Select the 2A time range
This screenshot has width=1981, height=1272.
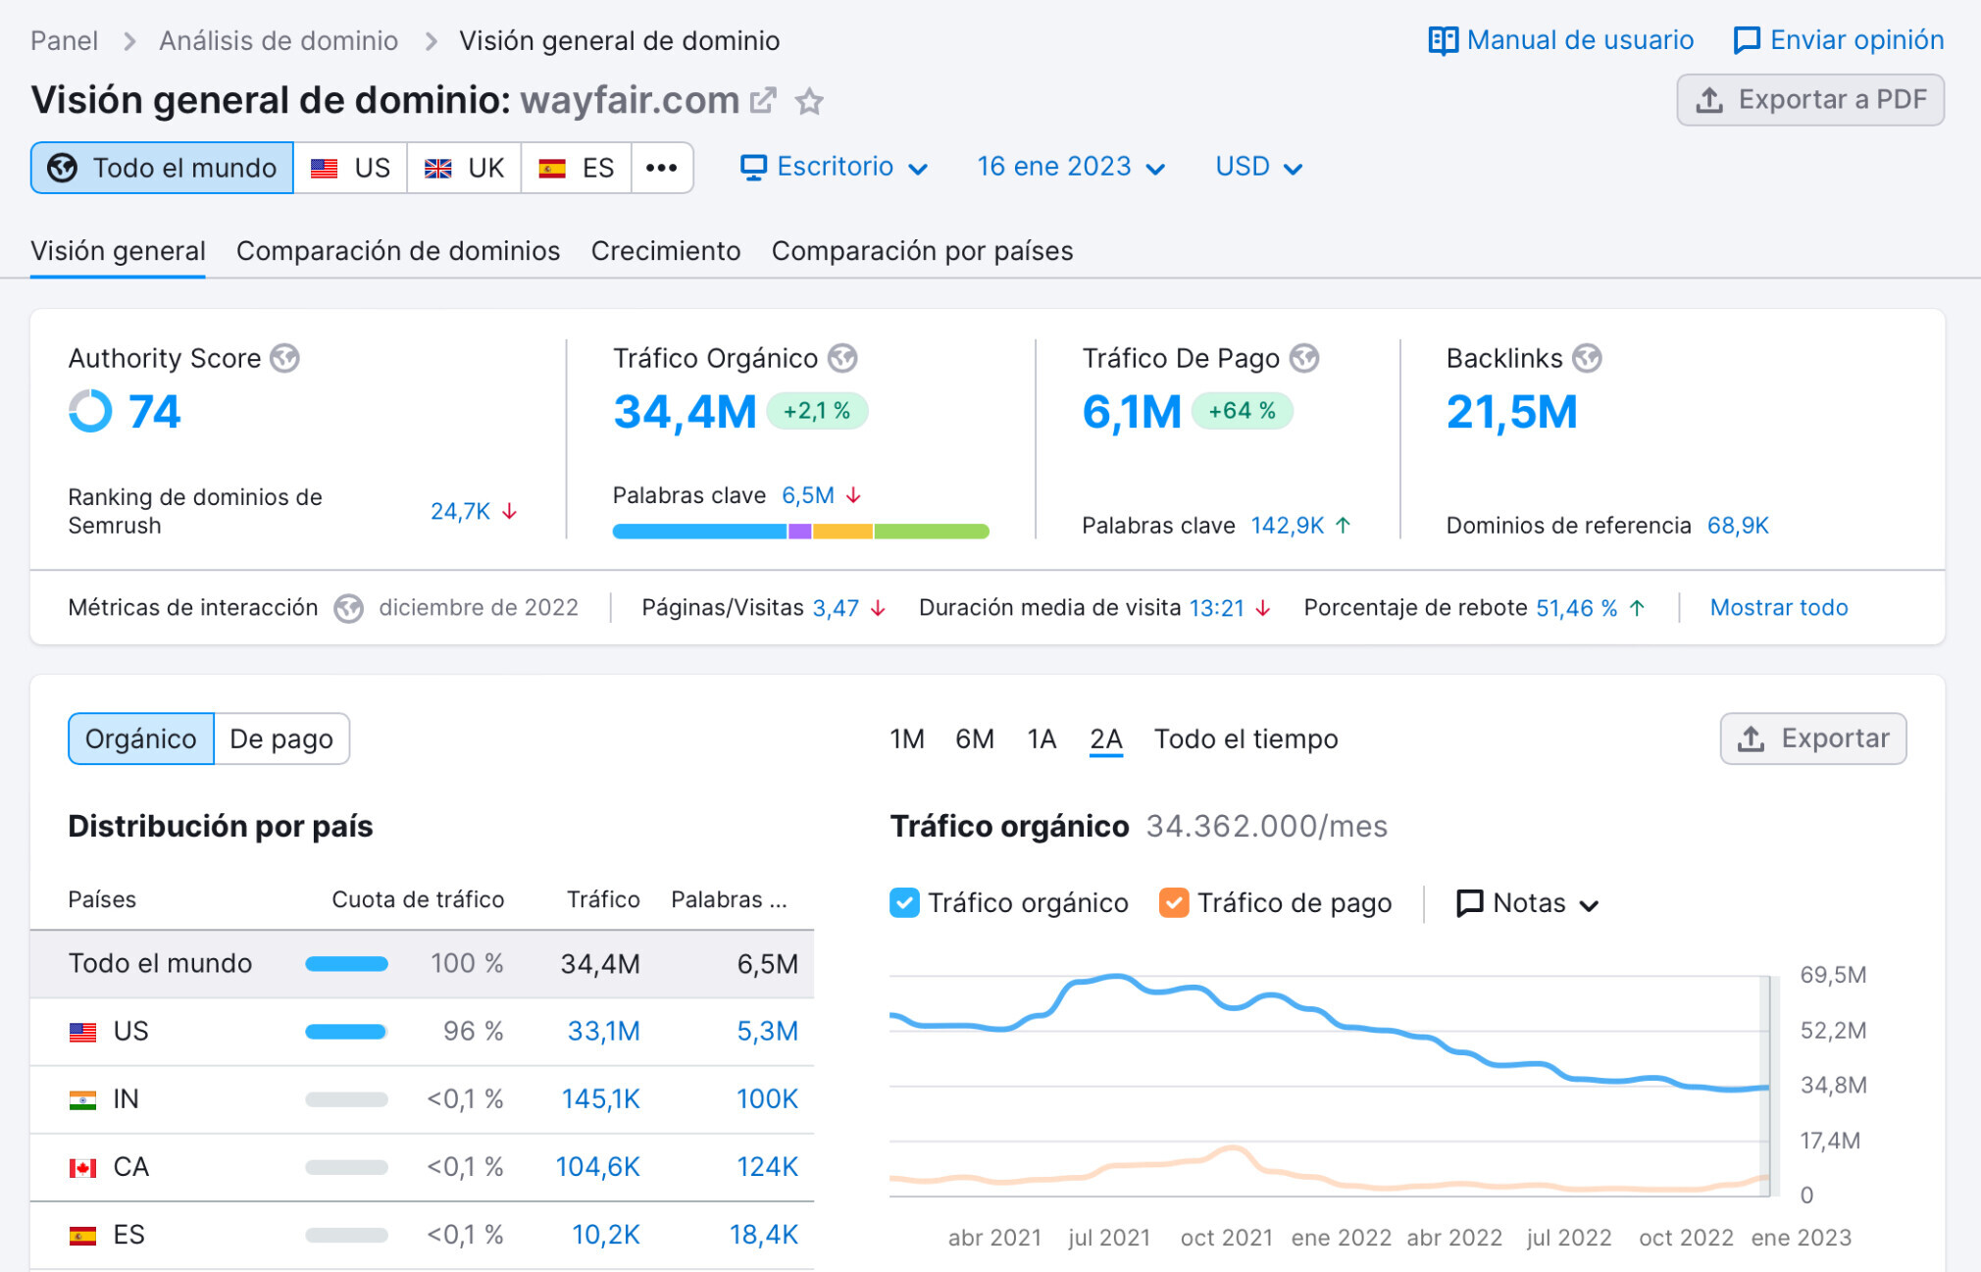pos(1106,738)
